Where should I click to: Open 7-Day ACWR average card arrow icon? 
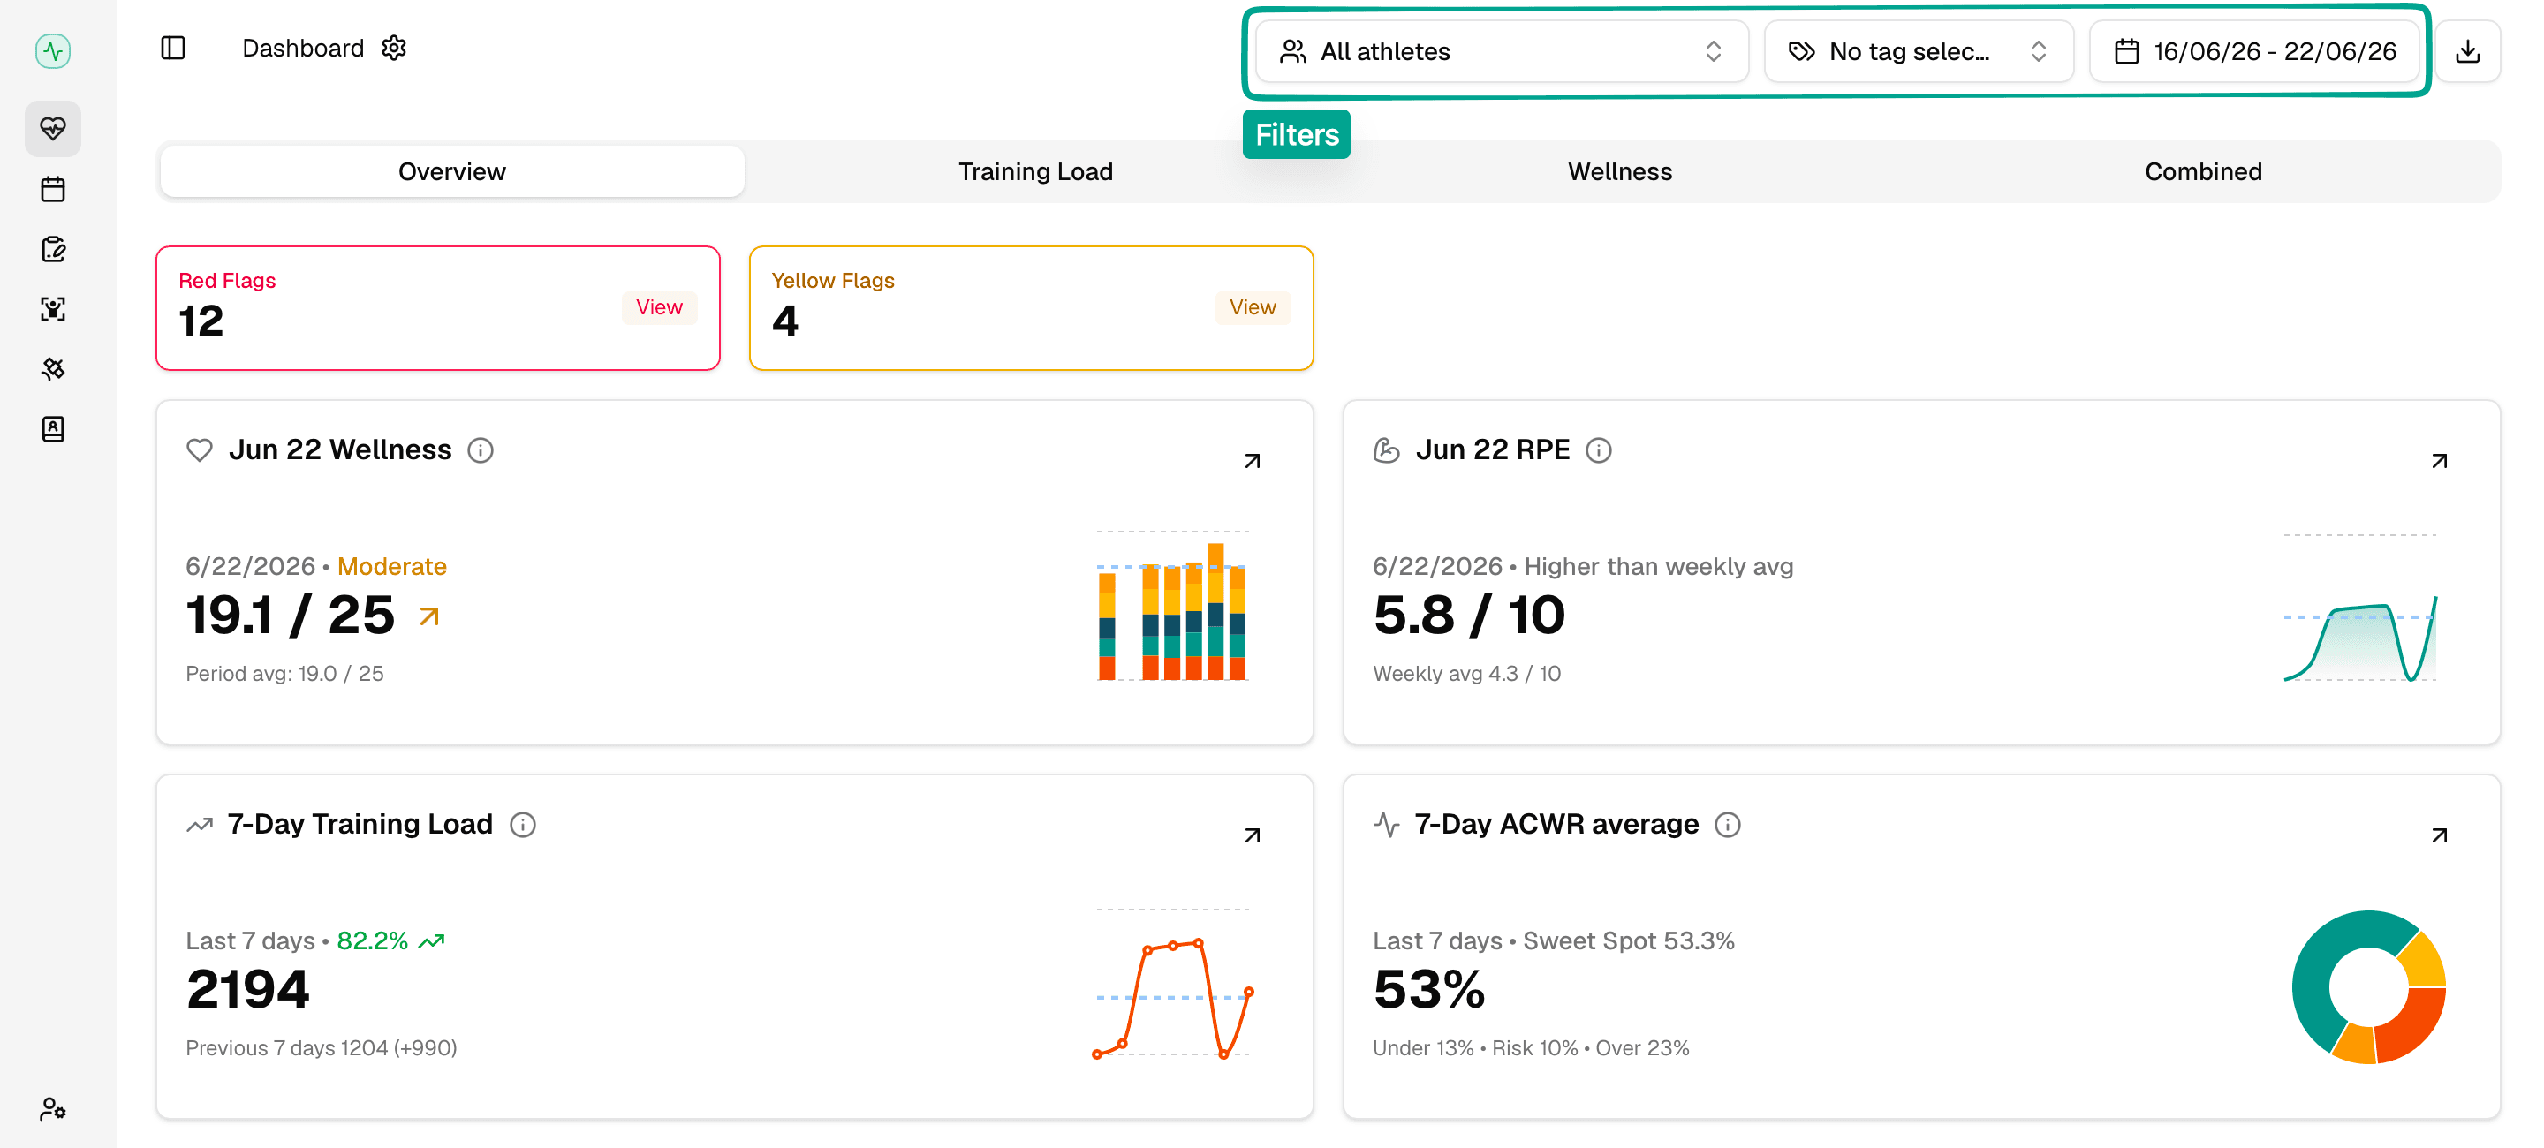(x=2439, y=835)
